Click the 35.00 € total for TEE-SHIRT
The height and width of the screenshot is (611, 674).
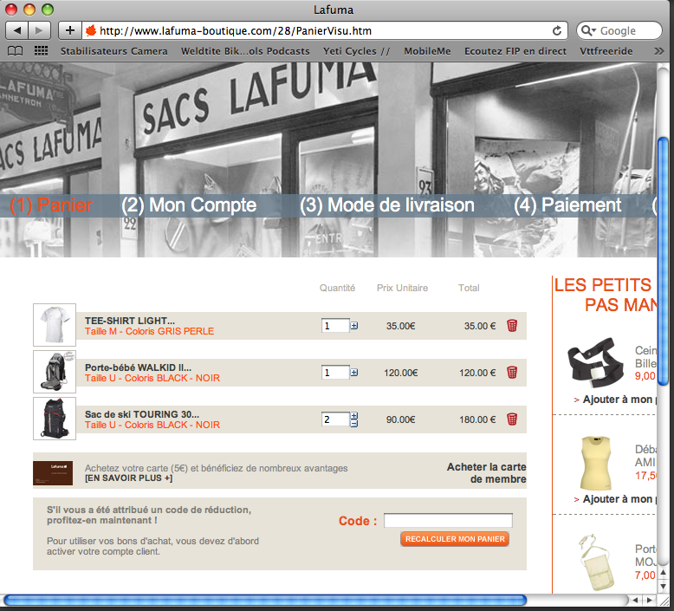coord(480,326)
